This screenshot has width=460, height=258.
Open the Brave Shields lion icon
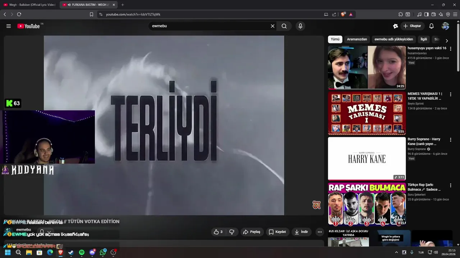343,14
